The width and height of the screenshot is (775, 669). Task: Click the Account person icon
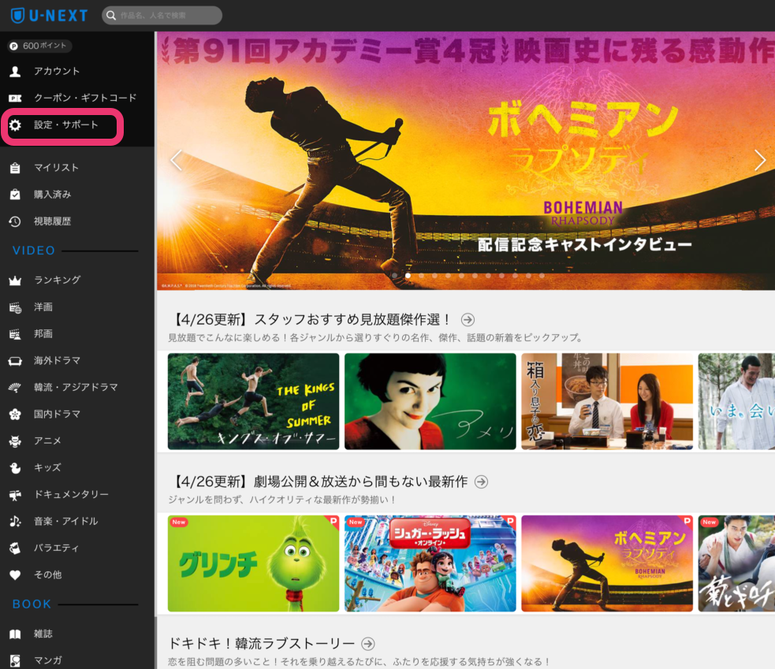pos(15,72)
